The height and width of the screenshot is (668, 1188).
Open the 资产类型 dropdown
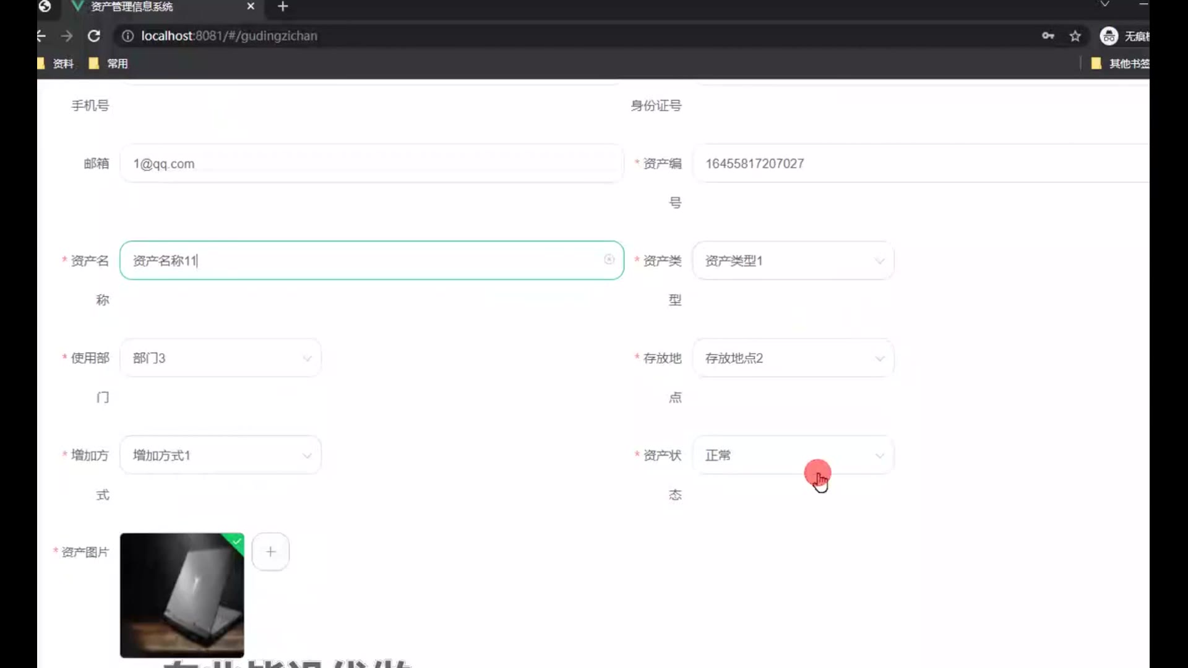coord(793,260)
